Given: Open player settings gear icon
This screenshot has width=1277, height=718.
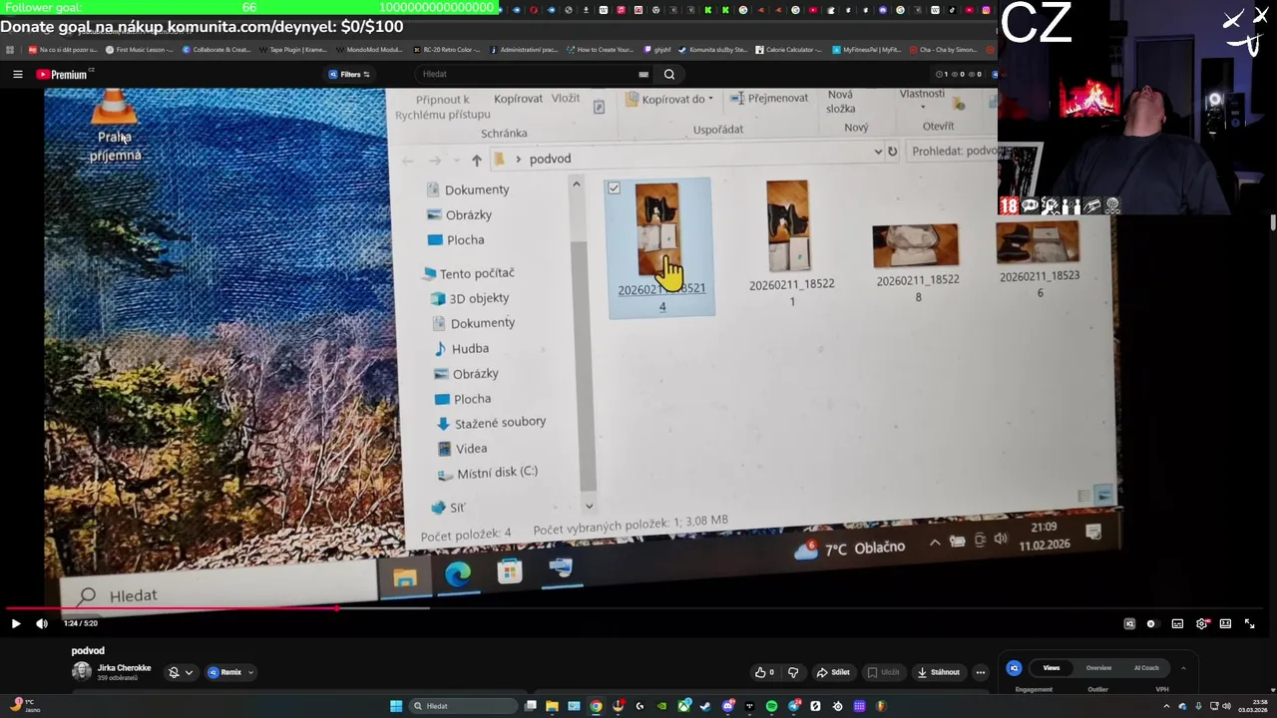Looking at the screenshot, I should coord(1201,623).
